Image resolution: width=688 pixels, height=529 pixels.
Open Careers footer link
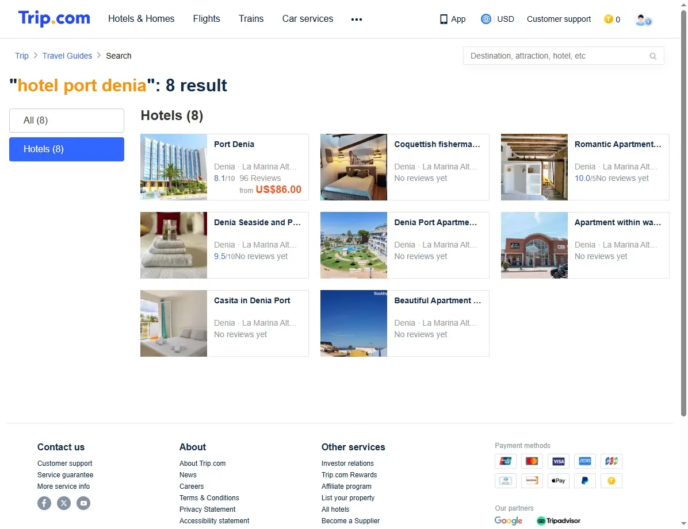pos(192,486)
